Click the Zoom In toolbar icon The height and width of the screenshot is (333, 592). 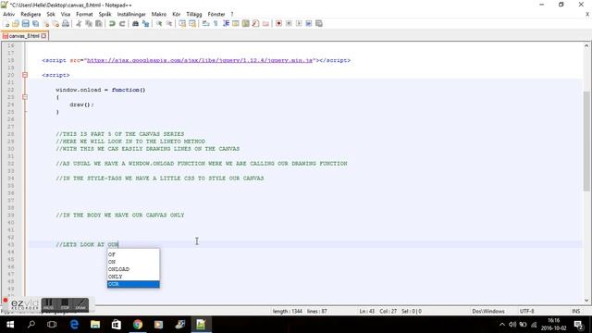(x=159, y=23)
